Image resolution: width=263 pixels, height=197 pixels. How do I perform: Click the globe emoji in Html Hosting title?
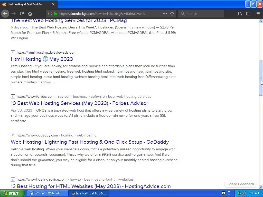(45, 59)
